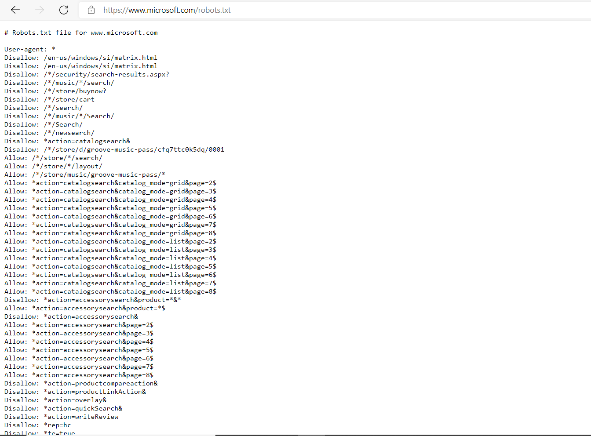View site security info via lock icon

click(x=91, y=10)
